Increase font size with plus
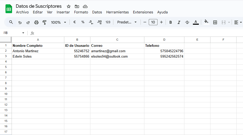The width and height of the screenshot is (243, 135). coord(161,22)
